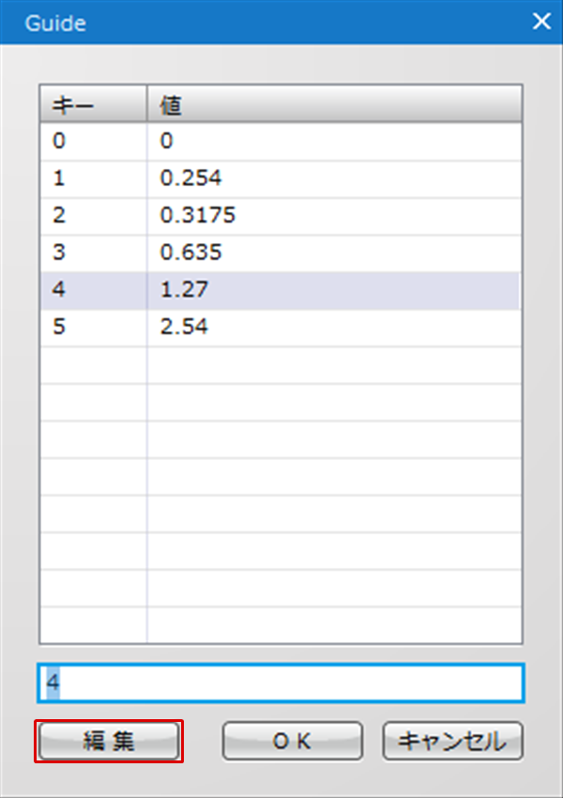This screenshot has height=798, width=563.
Task: Sort by the 値 column header
Action: pos(335,103)
